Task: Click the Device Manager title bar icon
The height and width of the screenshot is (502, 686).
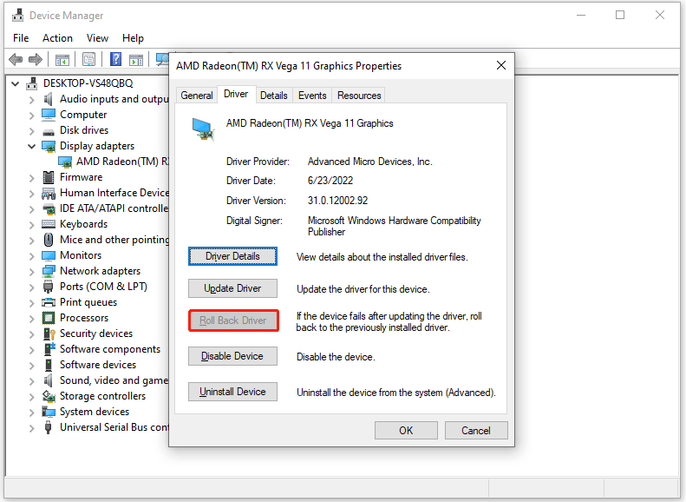Action: coord(18,16)
